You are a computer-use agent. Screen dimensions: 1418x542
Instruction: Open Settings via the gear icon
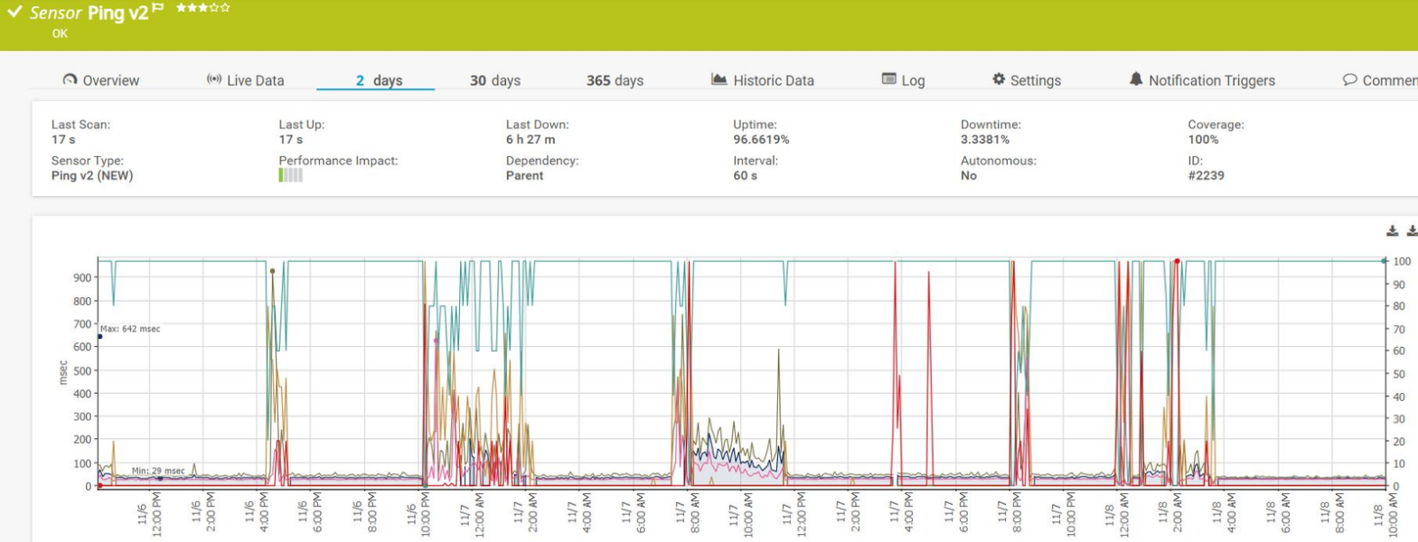coord(999,79)
